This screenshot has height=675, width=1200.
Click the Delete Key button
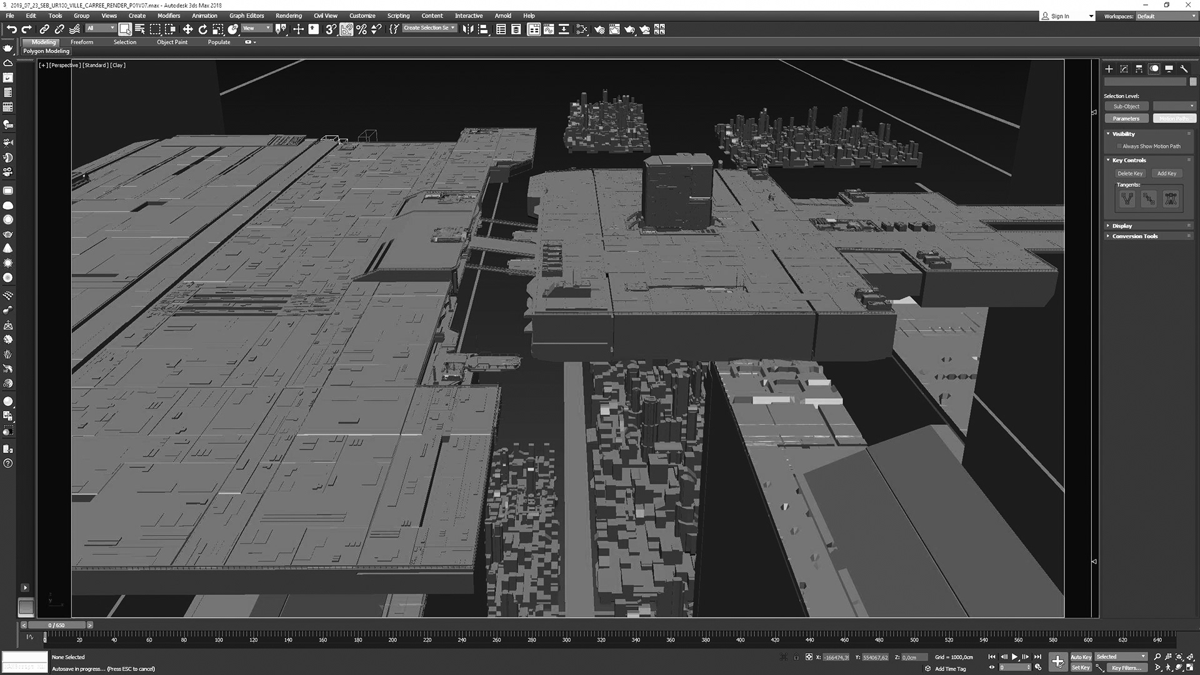1129,173
